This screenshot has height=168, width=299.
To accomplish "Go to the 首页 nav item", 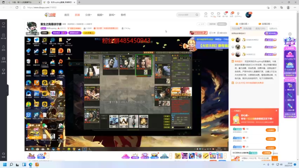I will pos(67,15).
